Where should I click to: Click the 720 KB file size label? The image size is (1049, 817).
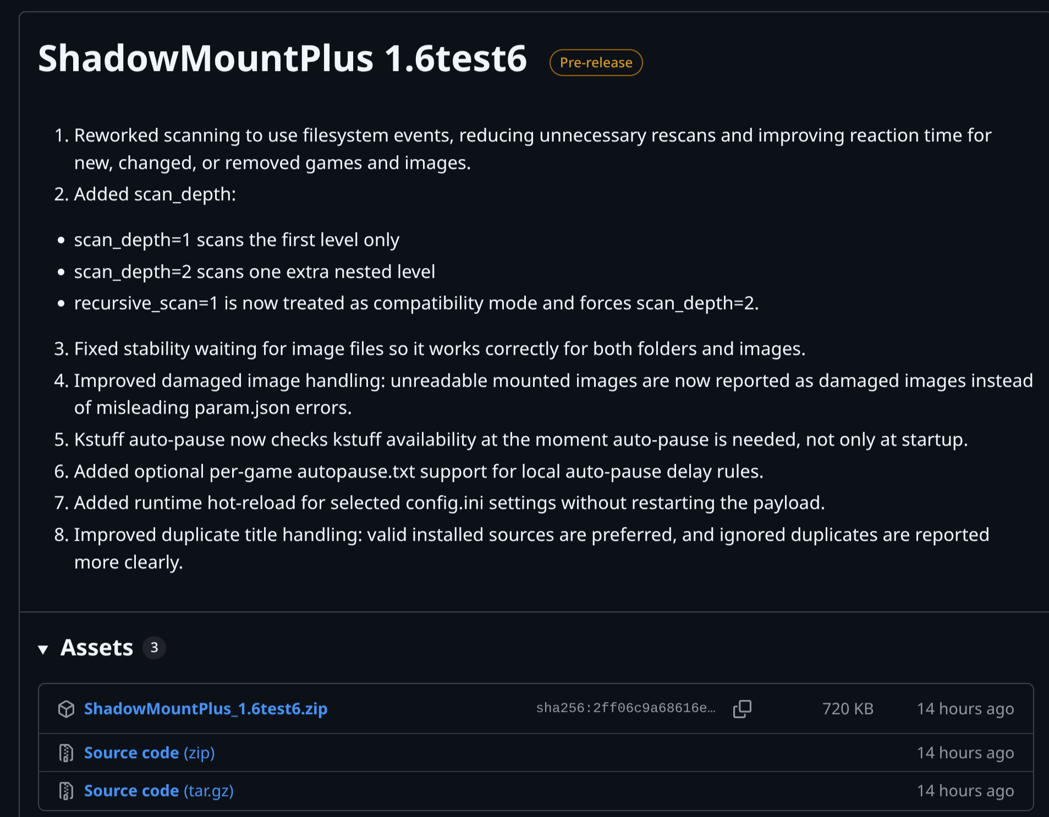click(848, 709)
